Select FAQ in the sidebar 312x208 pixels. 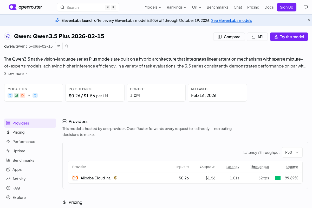[30, 188]
